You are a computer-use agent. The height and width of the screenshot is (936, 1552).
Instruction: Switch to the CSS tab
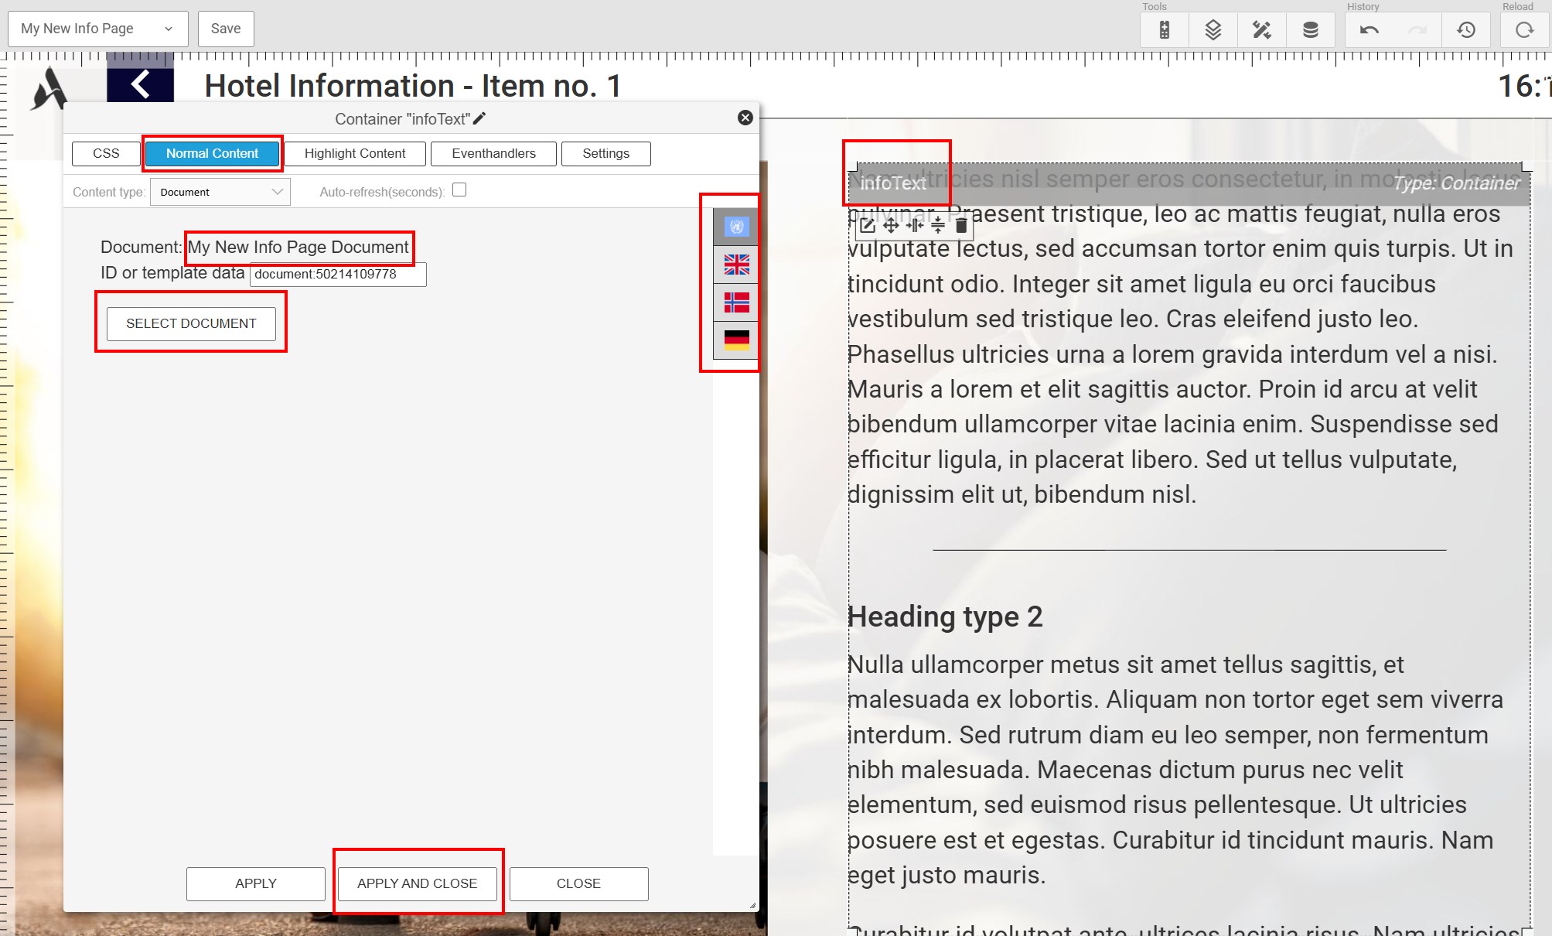(107, 154)
